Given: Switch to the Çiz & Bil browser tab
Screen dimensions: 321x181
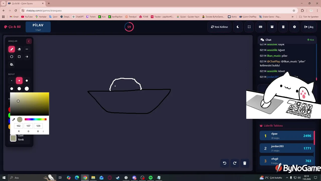Looking at the screenshot, I should [x=26, y=4].
